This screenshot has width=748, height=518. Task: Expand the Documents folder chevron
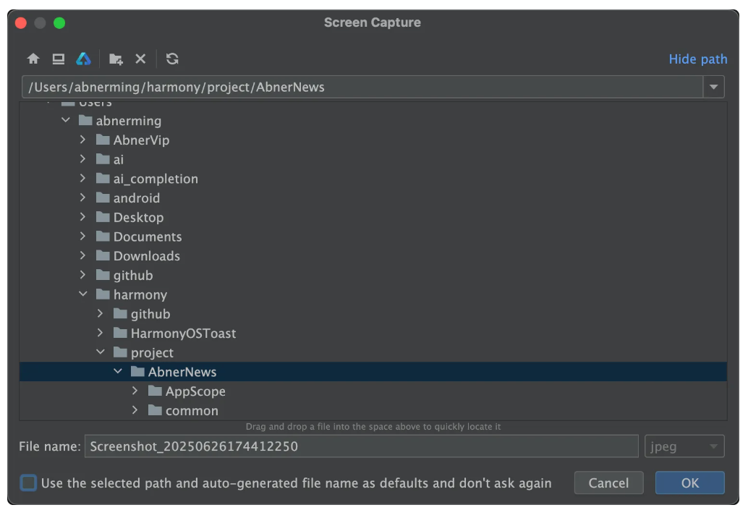click(x=83, y=237)
